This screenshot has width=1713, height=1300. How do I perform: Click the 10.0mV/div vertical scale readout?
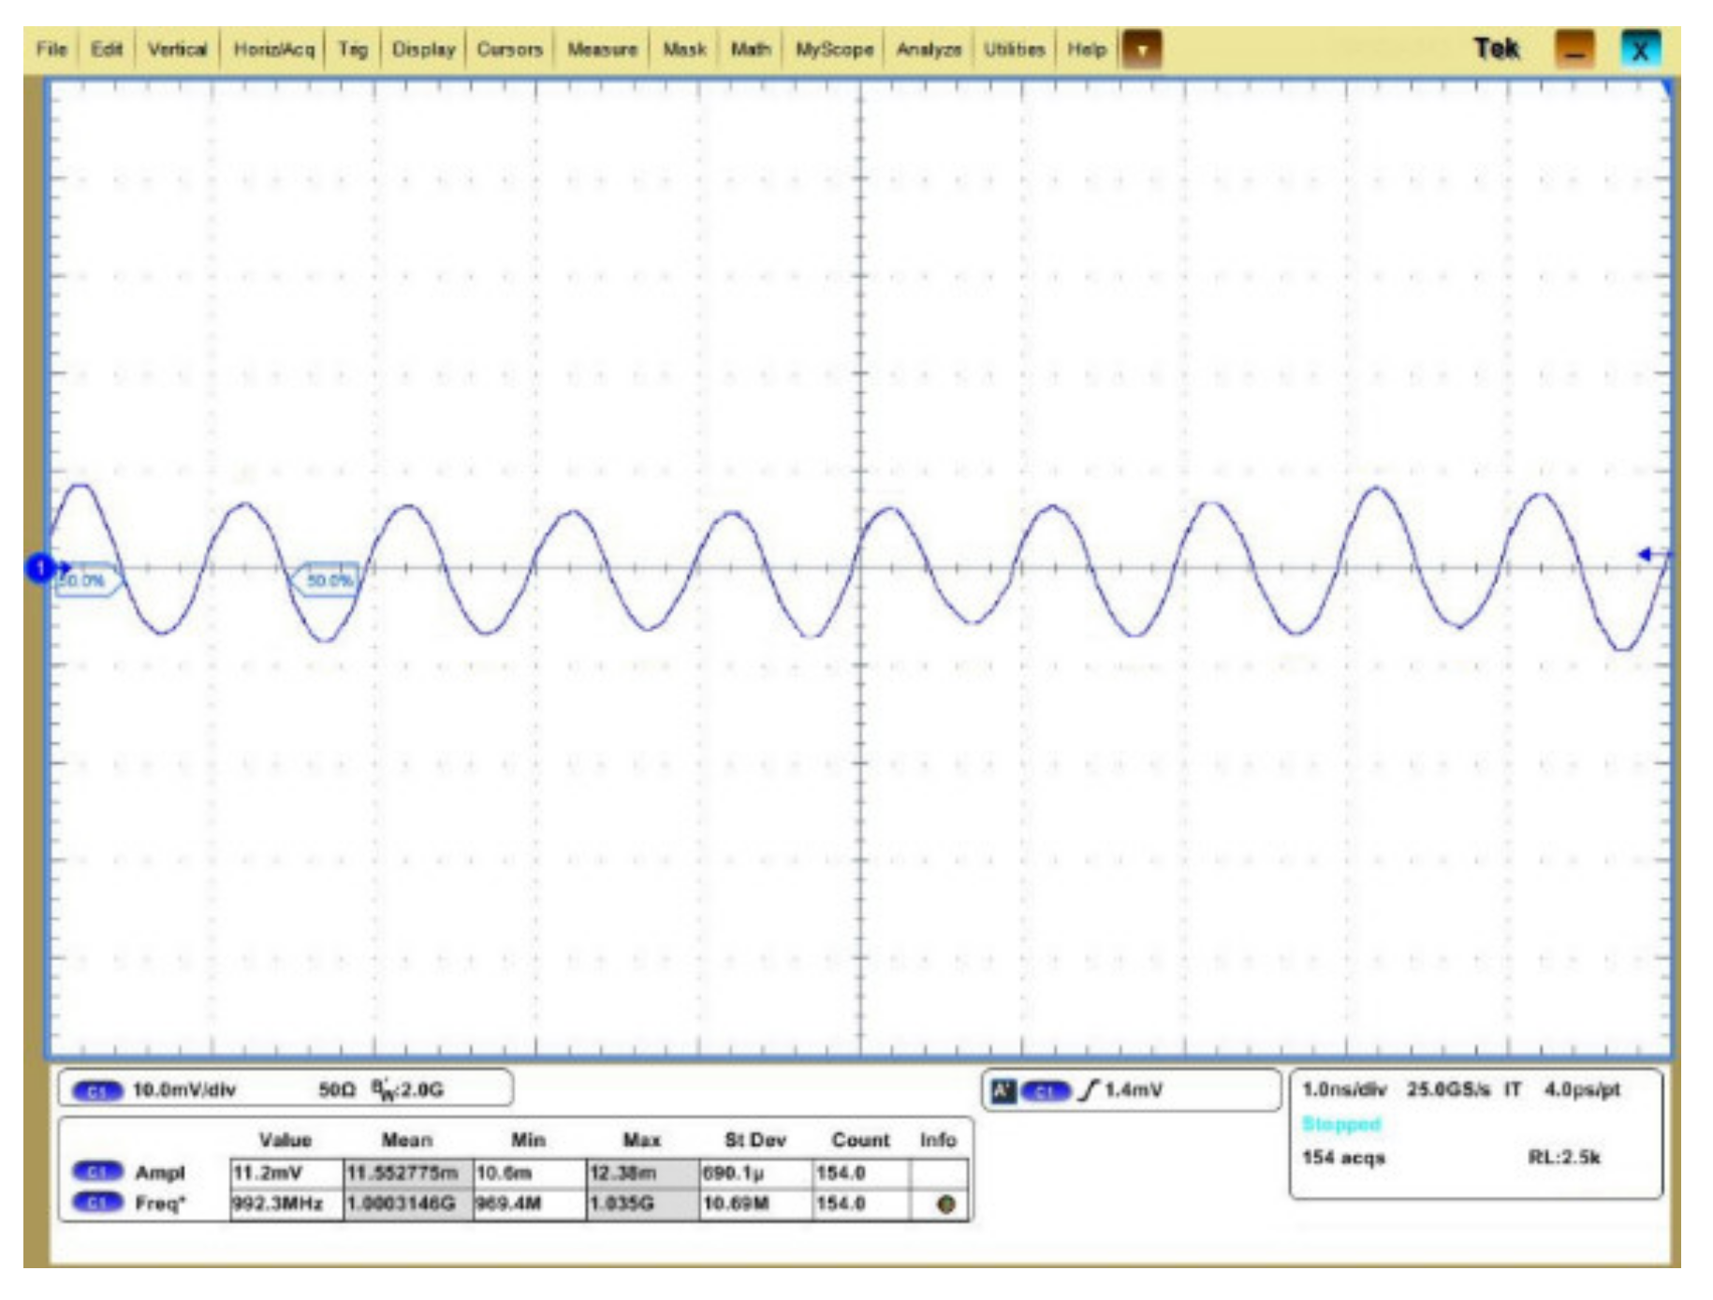(184, 1090)
